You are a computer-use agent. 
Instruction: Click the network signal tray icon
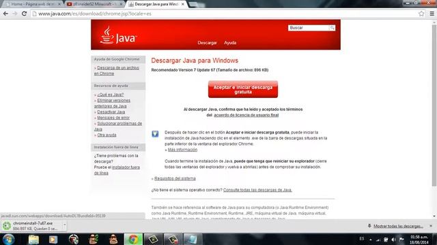point(378,240)
